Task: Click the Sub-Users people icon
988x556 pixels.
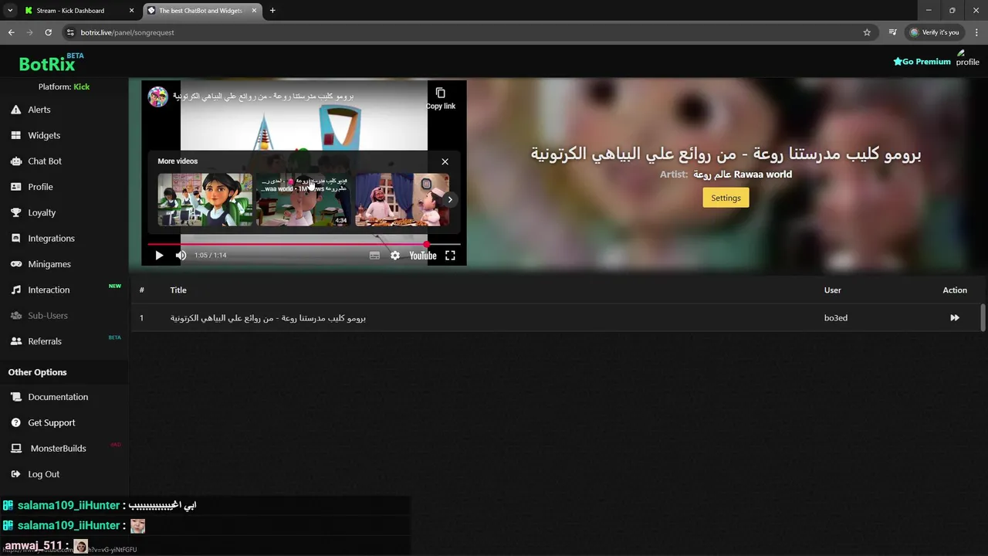Action: 15,316
